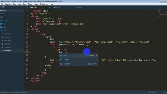Click the file icon beside index2.php
The height and width of the screenshot is (94, 167).
(x=2, y=41)
